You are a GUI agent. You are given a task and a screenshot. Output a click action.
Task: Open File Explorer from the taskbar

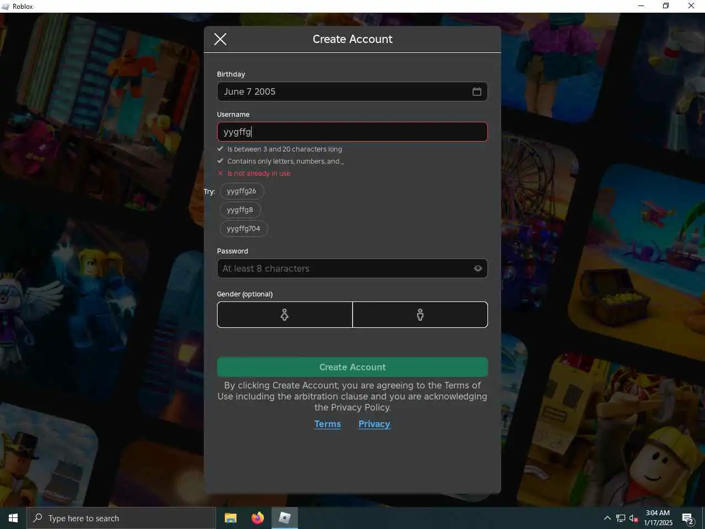[x=231, y=518]
